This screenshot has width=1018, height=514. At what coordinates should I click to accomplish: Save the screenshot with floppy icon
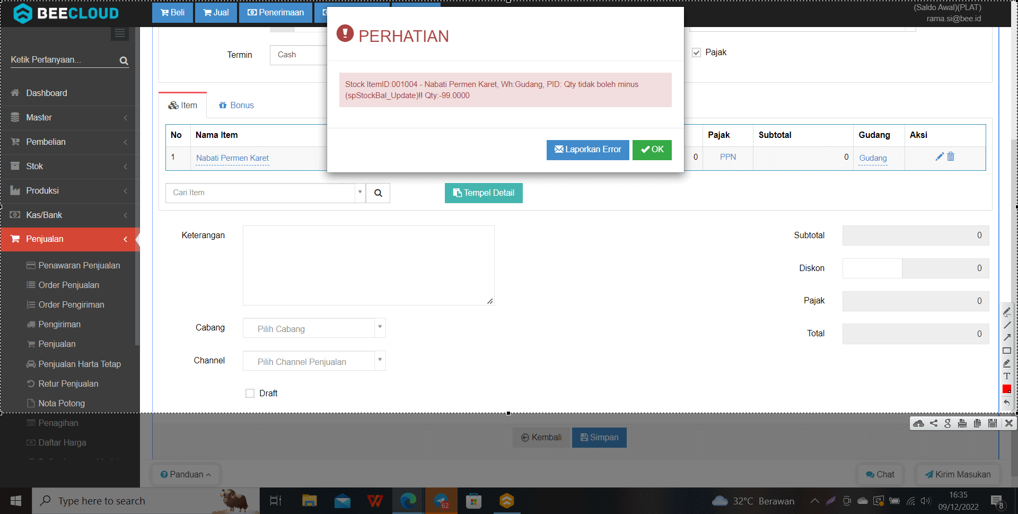993,423
